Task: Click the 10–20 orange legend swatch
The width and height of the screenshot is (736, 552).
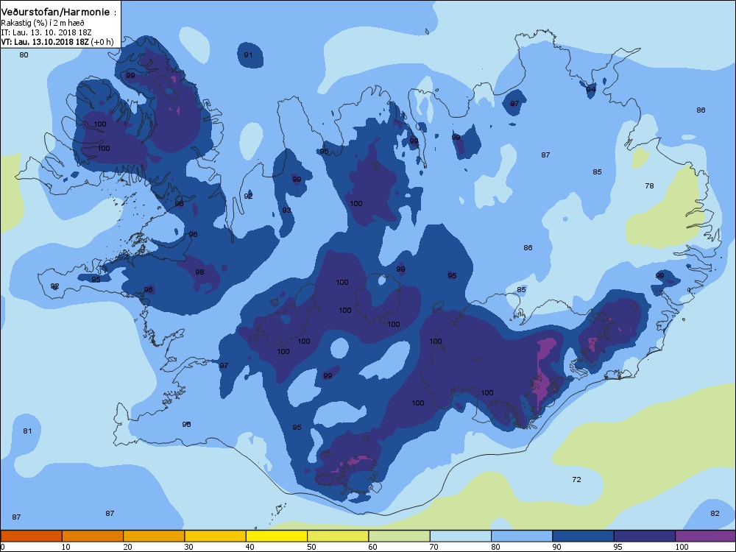Action: (93, 536)
